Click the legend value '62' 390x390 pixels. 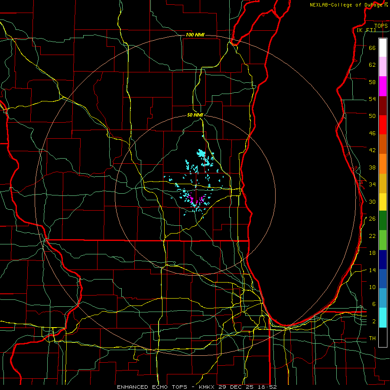[372, 65]
